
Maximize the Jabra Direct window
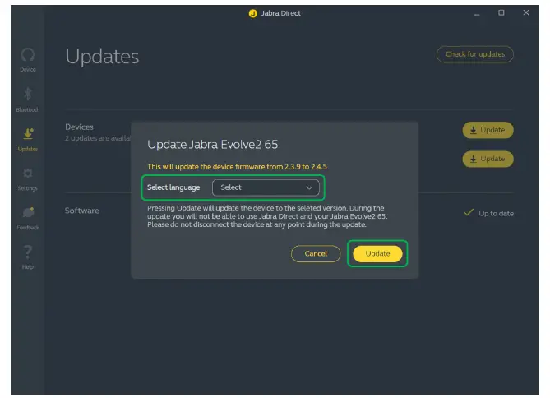[501, 13]
